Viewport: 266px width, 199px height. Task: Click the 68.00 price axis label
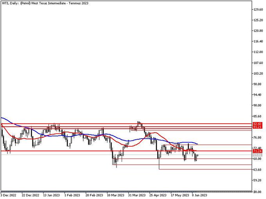click(x=258, y=159)
